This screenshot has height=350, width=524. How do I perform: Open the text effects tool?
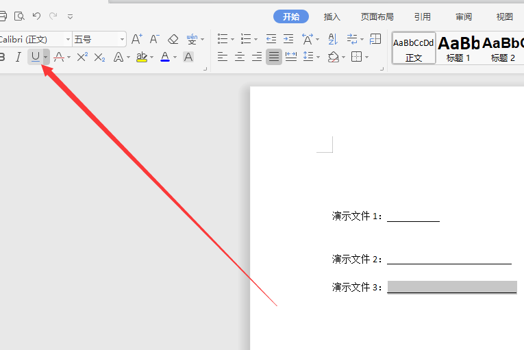click(118, 57)
